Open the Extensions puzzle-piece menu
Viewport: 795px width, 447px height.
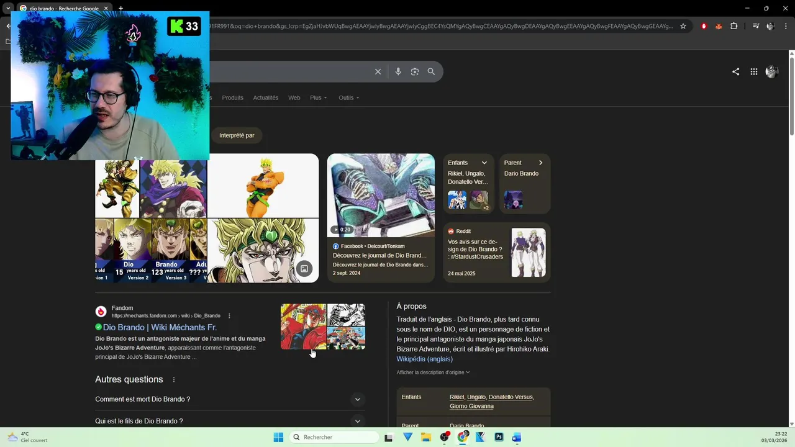[734, 26]
